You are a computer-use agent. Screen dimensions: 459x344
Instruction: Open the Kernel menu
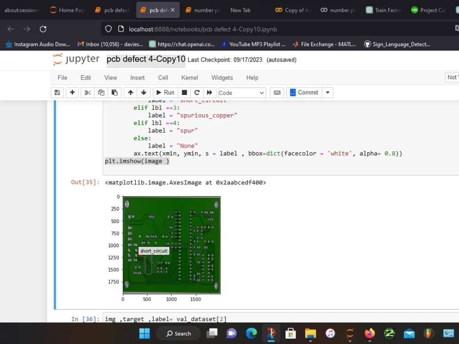190,78
